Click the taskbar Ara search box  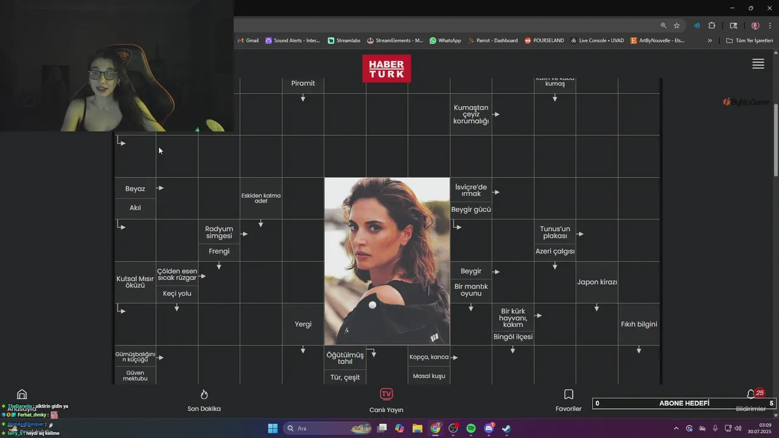[329, 428]
